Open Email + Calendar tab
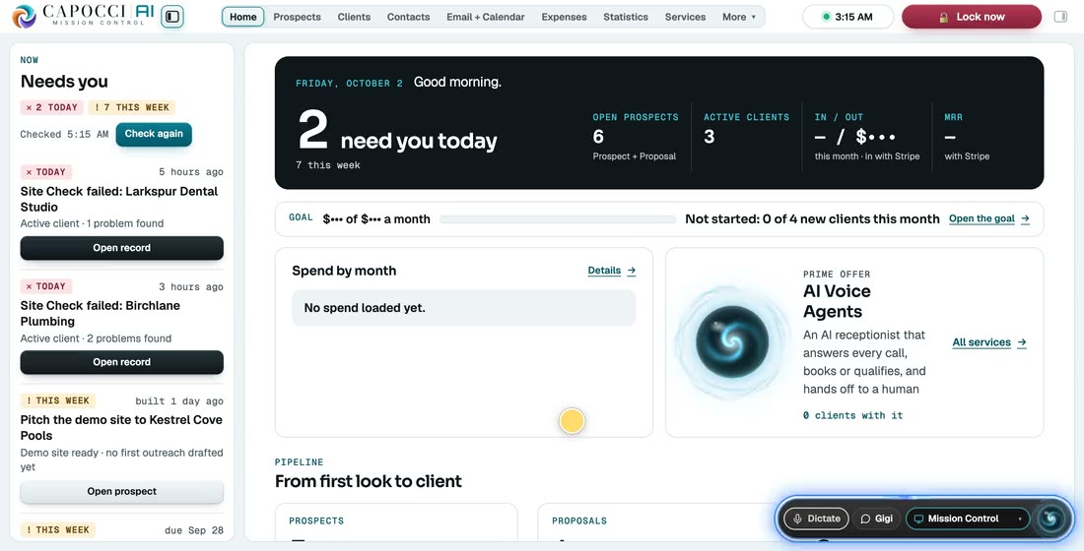This screenshot has width=1084, height=551. (485, 17)
